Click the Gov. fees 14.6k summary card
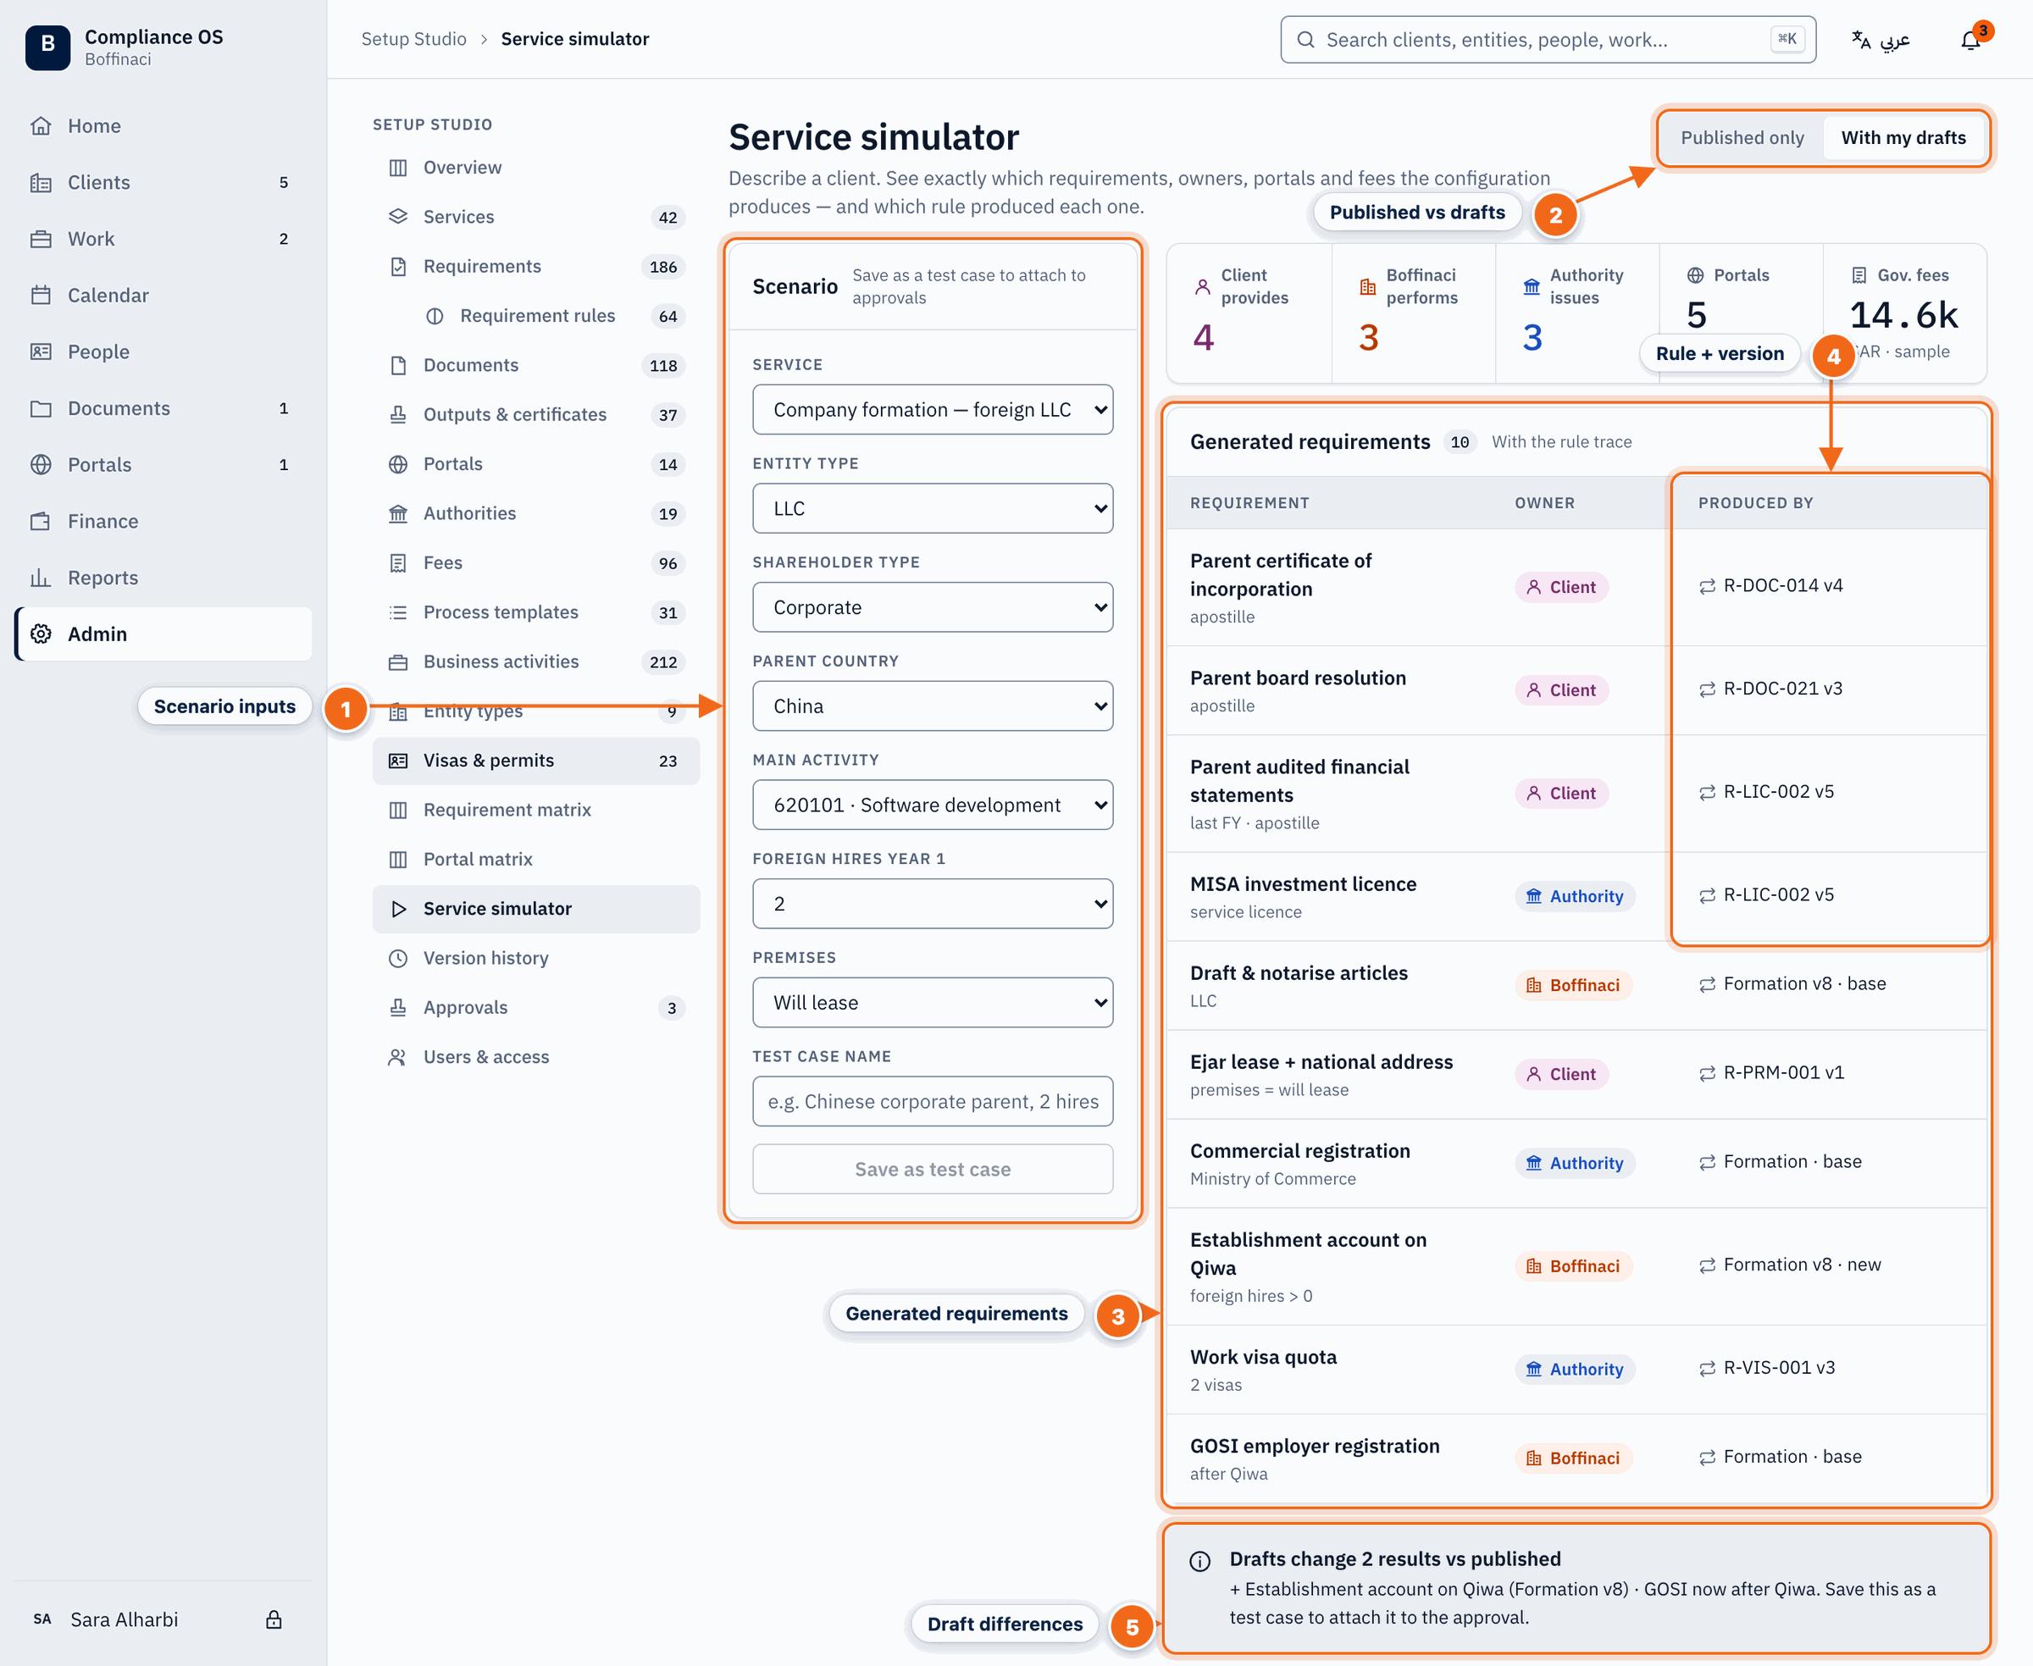Image resolution: width=2033 pixels, height=1666 pixels. pos(1904,313)
